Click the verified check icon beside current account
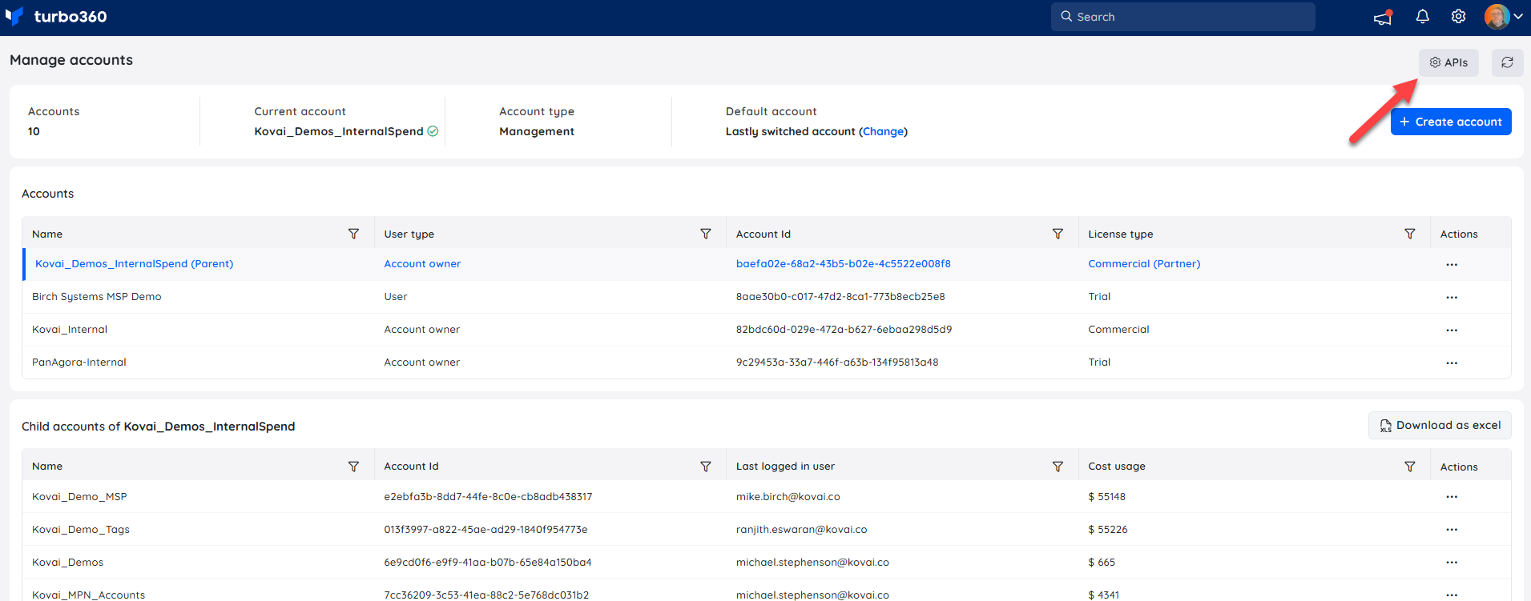The width and height of the screenshot is (1531, 601). click(x=433, y=131)
